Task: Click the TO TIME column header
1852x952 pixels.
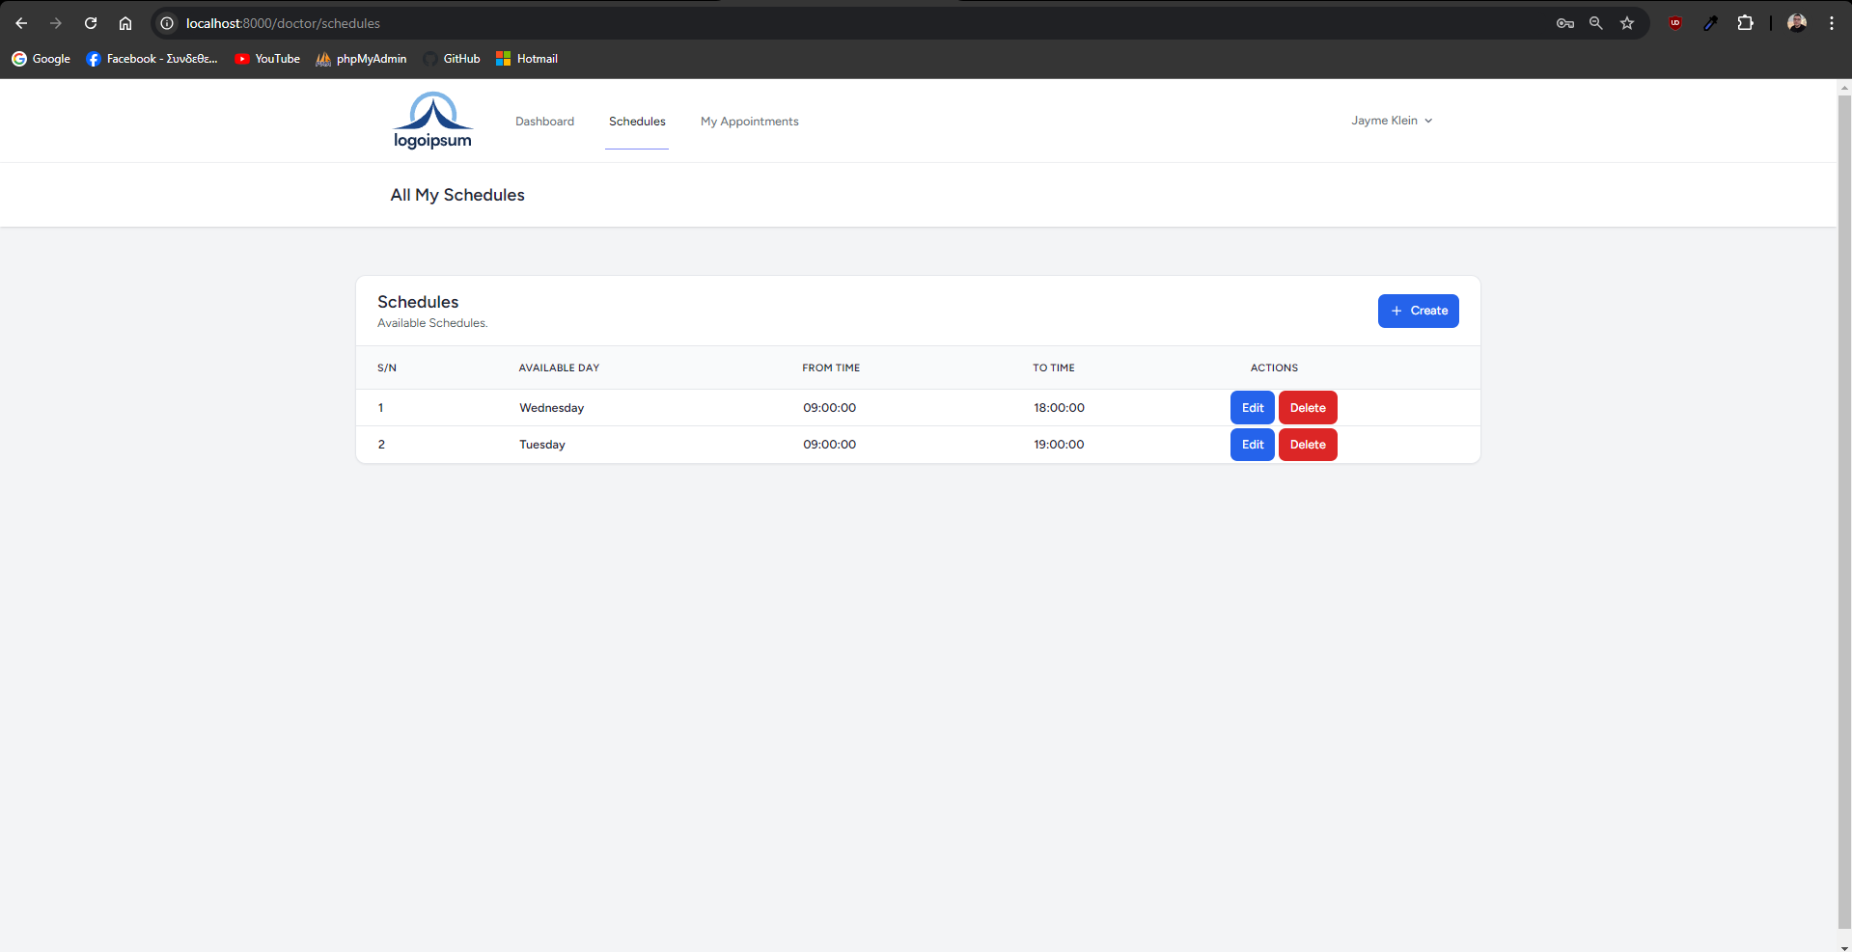Action: point(1053,367)
